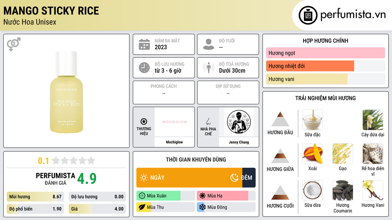Click the dark Đêm night segment
This screenshot has height=220, width=392.
click(x=249, y=178)
